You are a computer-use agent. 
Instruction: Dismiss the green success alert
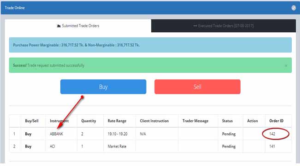286,65
